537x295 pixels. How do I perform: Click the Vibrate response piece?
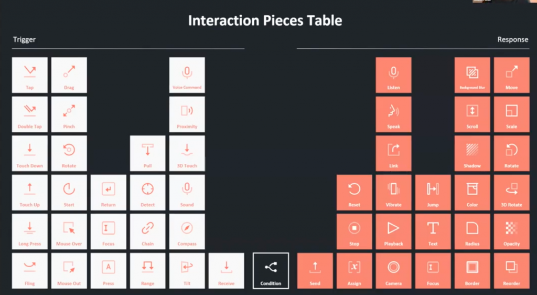pos(393,193)
